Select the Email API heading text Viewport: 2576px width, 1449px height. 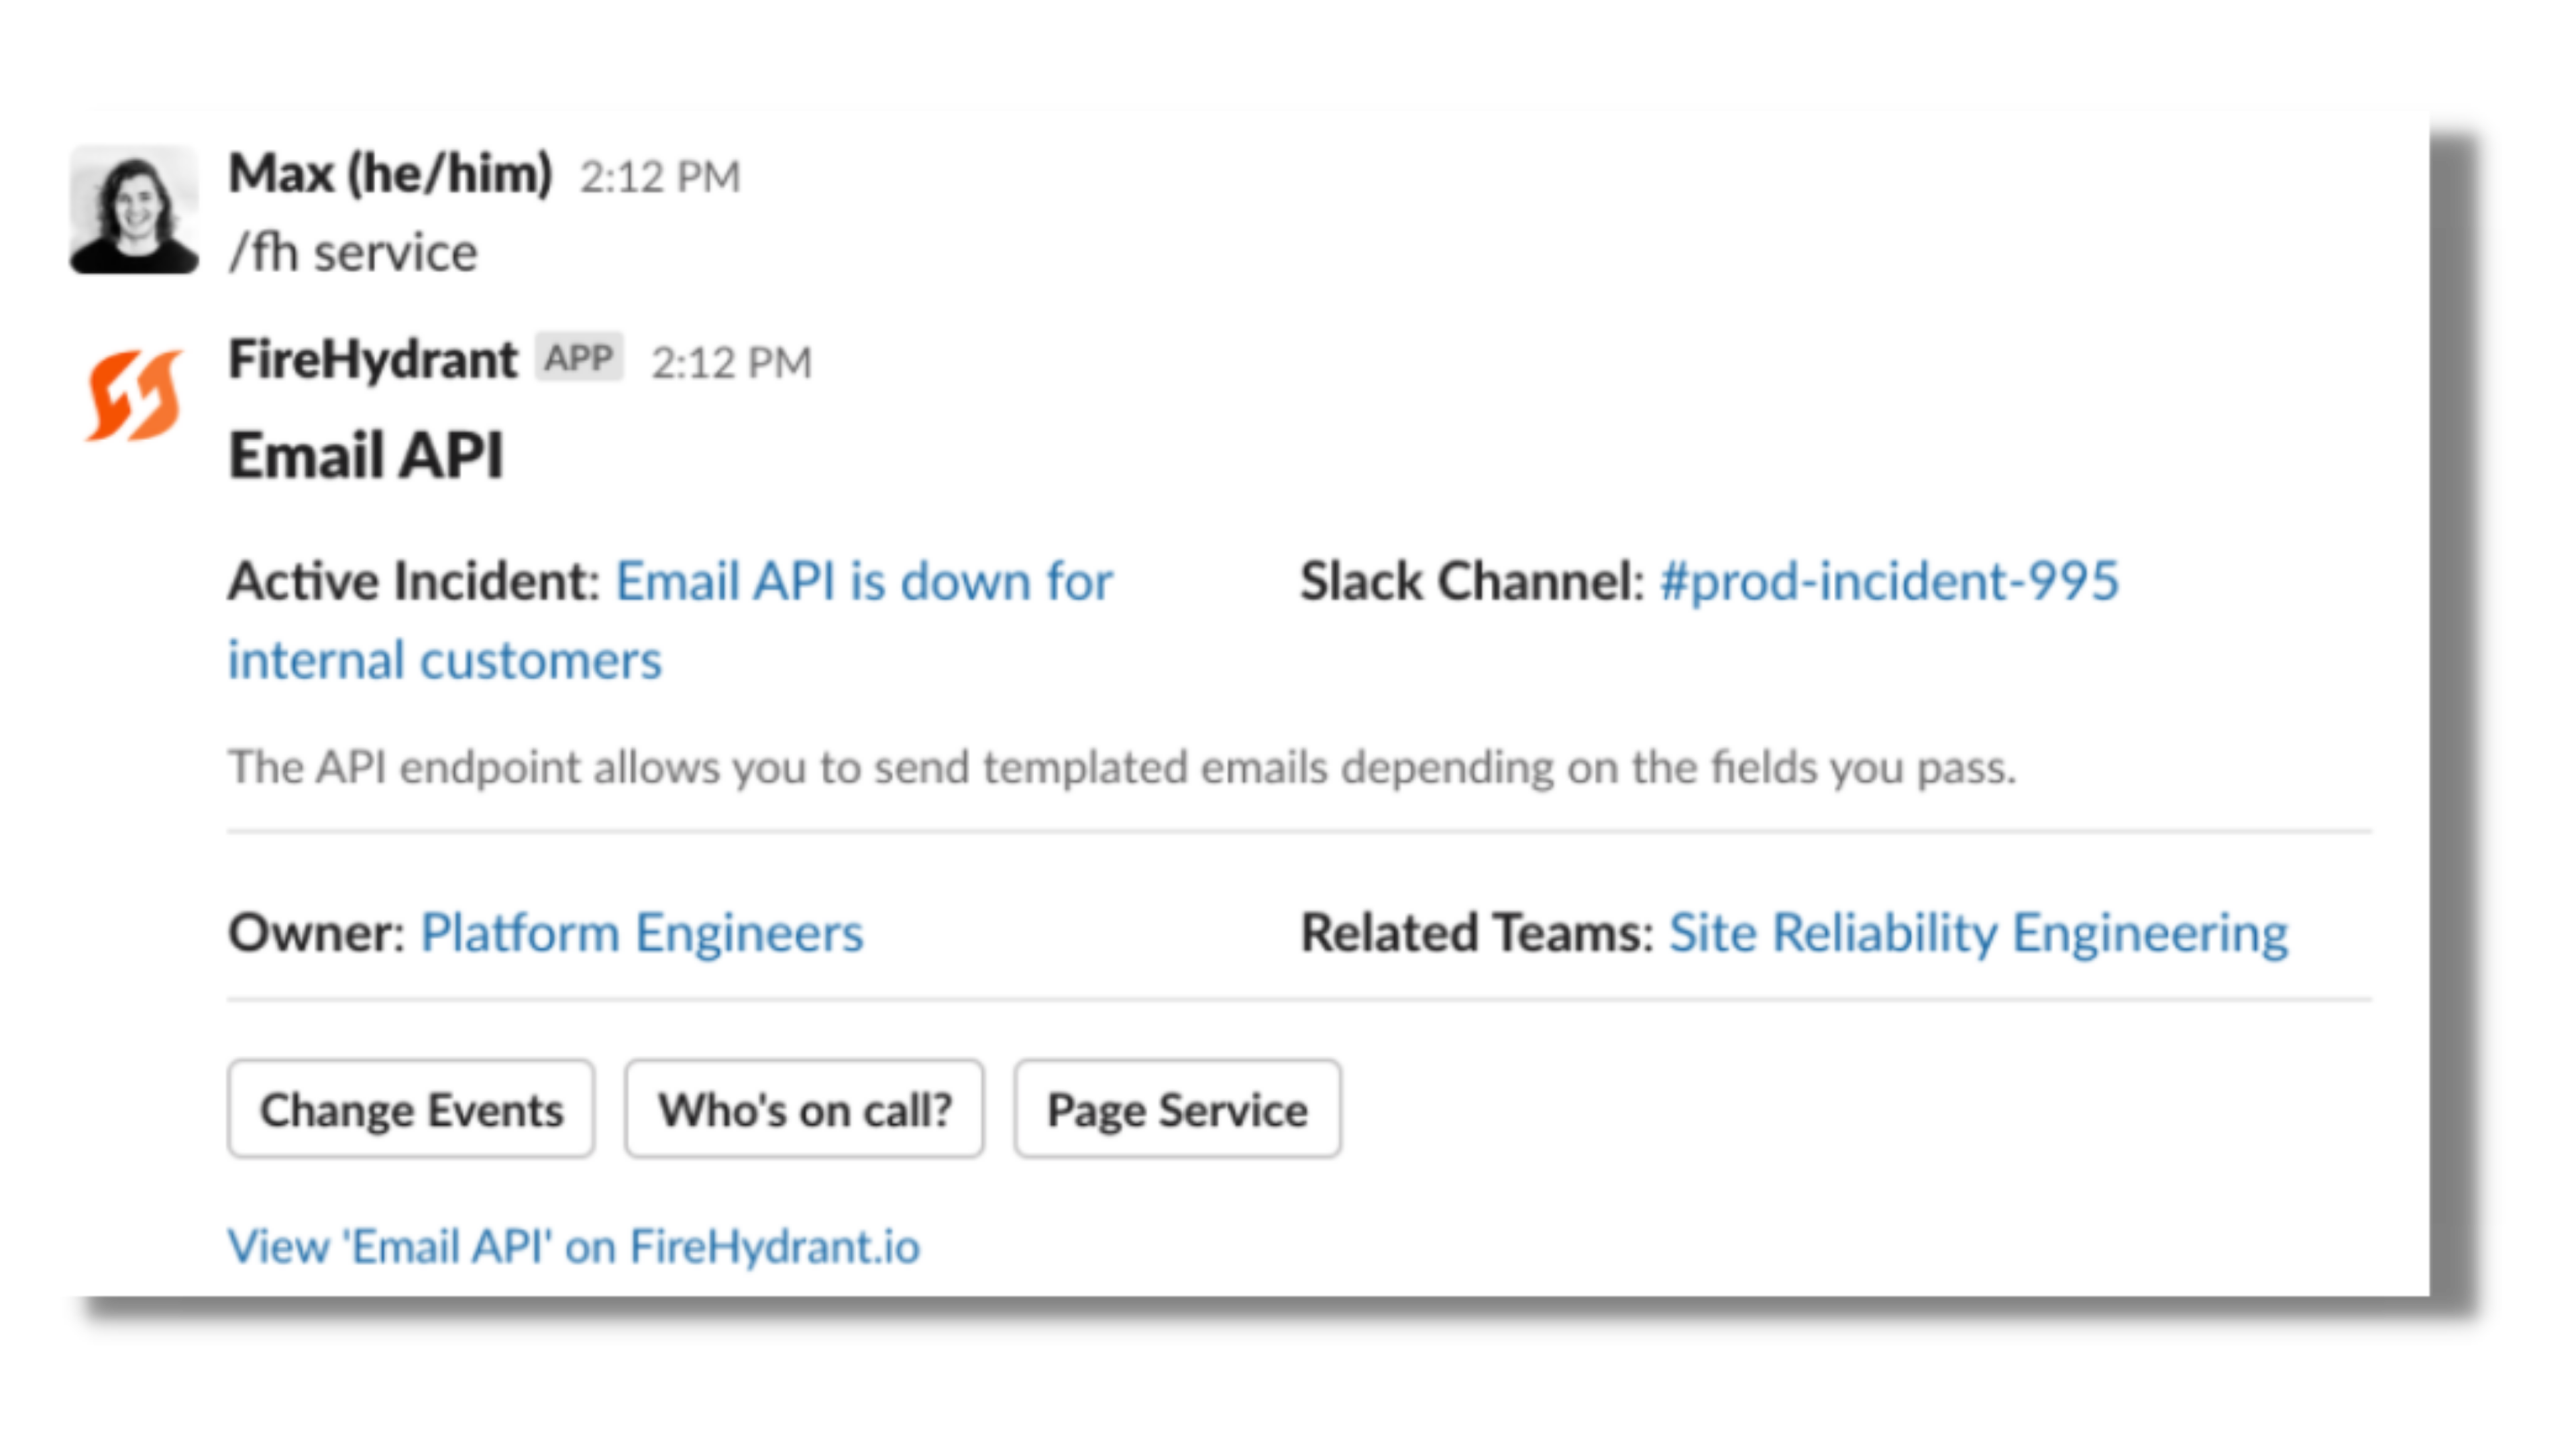click(366, 455)
